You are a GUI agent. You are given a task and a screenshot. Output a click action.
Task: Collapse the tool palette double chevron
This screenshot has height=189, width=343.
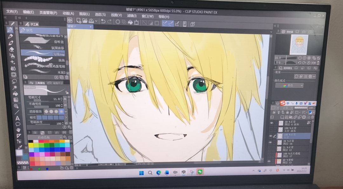click(x=5, y=17)
